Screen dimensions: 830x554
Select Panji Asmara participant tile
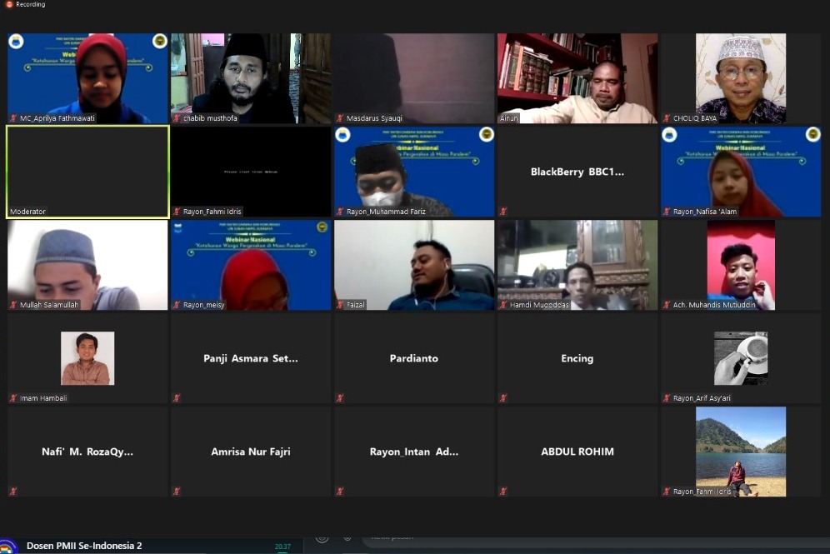250,358
